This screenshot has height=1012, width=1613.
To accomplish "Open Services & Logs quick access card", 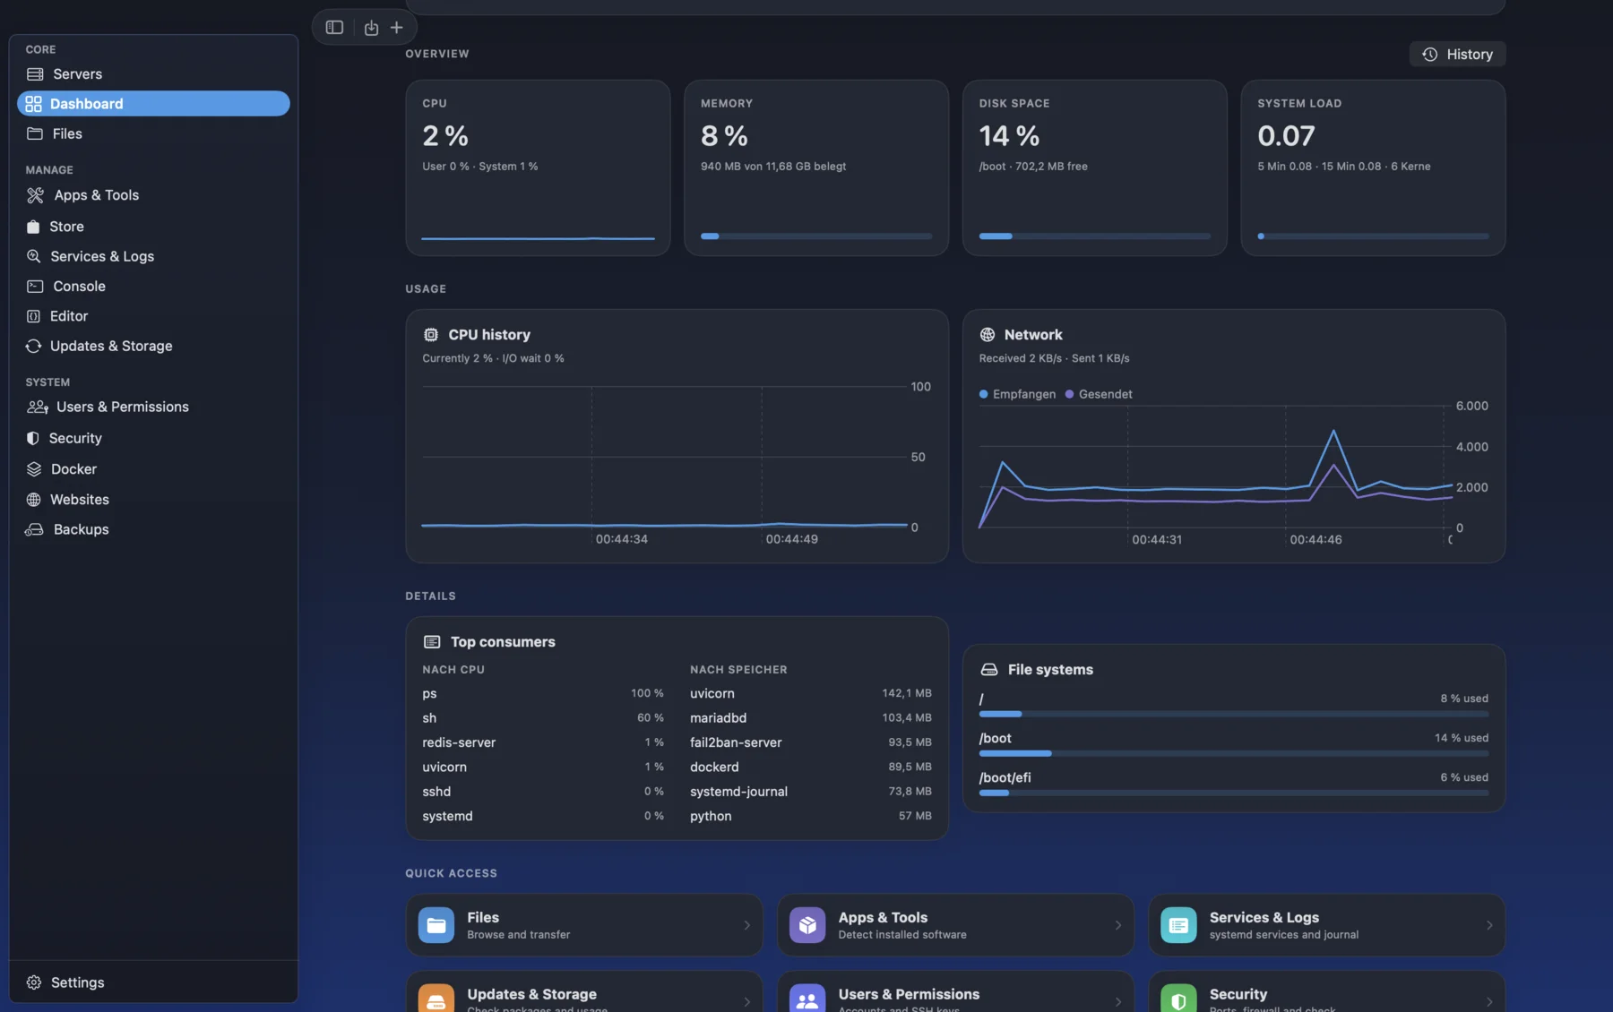I will [x=1326, y=925].
